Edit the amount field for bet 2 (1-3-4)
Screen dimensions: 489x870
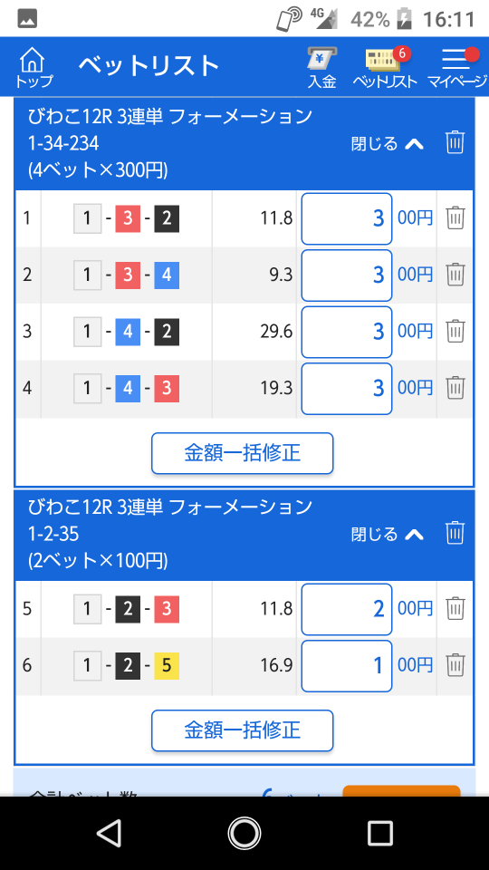[x=347, y=275]
